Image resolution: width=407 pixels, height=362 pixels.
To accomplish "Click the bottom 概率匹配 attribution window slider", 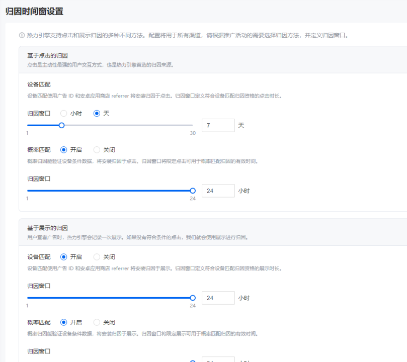I will click(192, 360).
